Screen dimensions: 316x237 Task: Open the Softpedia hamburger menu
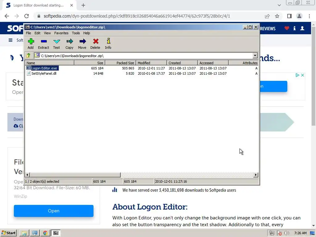click(10, 40)
